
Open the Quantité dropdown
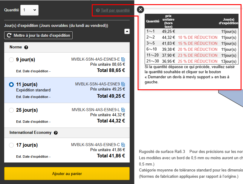pos(29,10)
